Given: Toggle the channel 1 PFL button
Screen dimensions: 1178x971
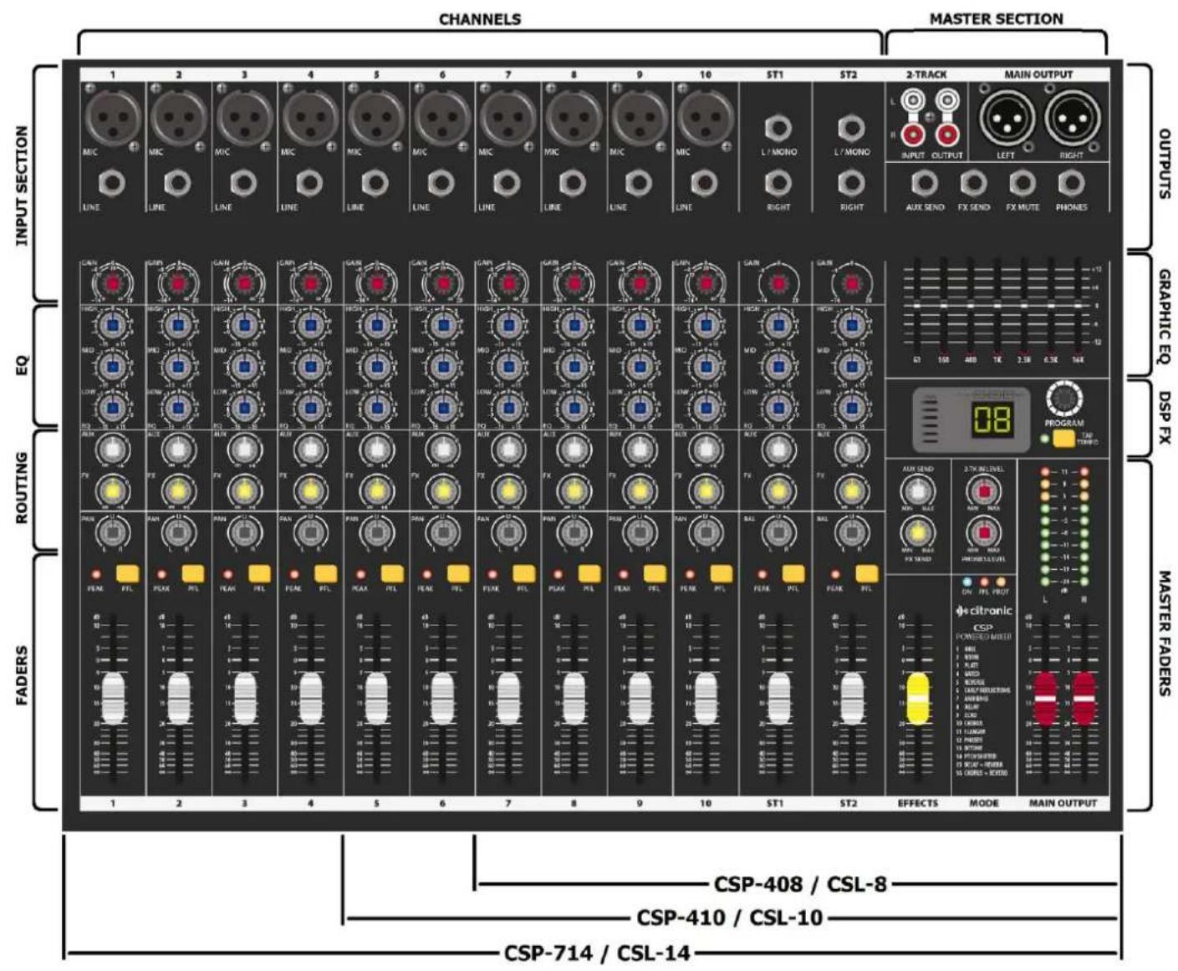Looking at the screenshot, I should (x=127, y=573).
